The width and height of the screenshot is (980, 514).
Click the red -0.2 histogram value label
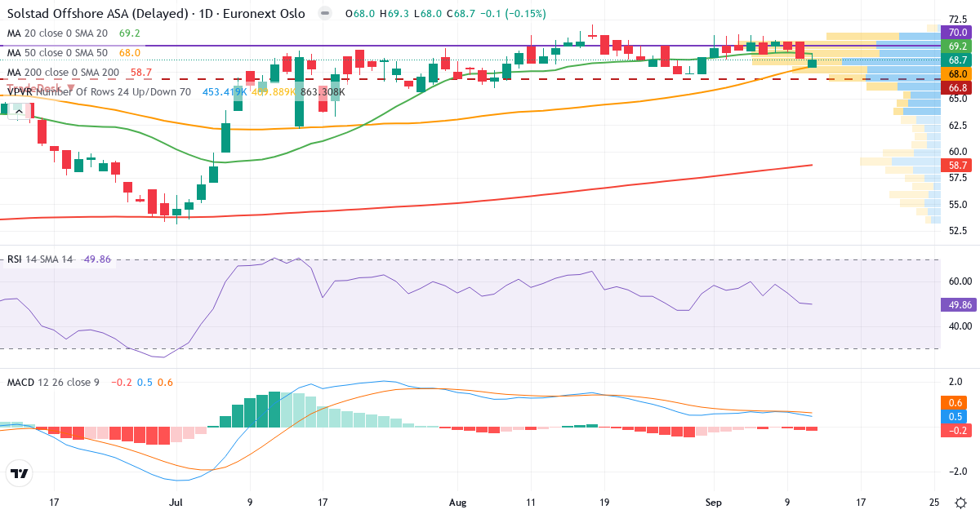click(958, 429)
